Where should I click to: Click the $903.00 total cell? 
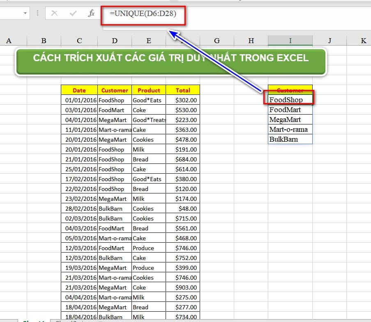pyautogui.click(x=183, y=287)
